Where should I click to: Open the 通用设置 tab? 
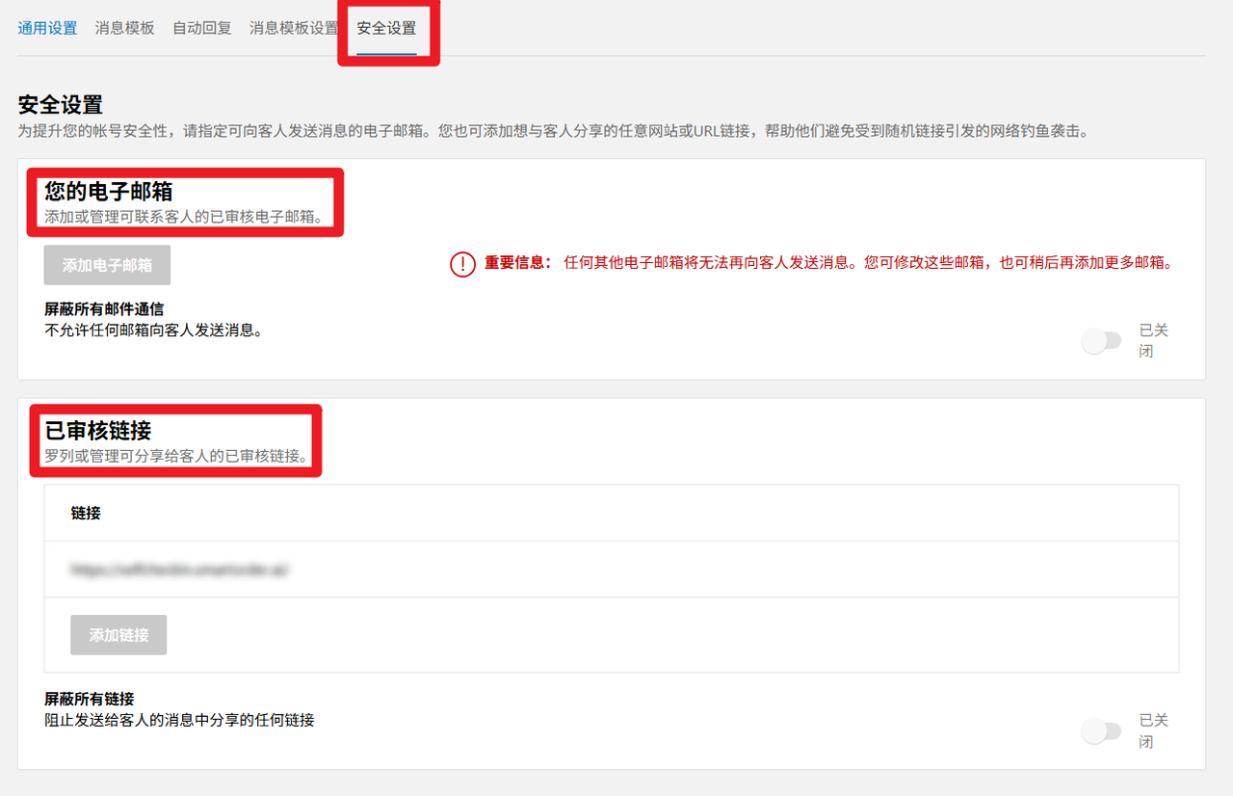tap(47, 28)
